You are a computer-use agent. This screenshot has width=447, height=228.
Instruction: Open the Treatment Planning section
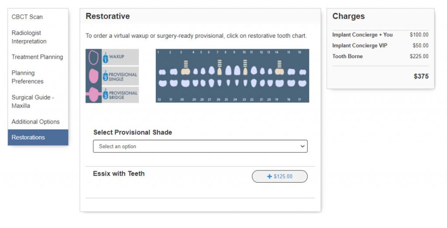click(37, 57)
